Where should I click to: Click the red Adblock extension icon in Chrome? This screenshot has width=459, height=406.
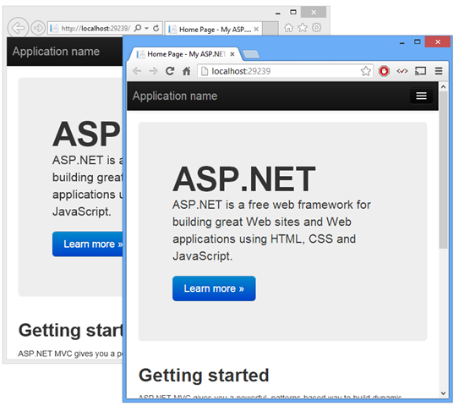(x=384, y=71)
